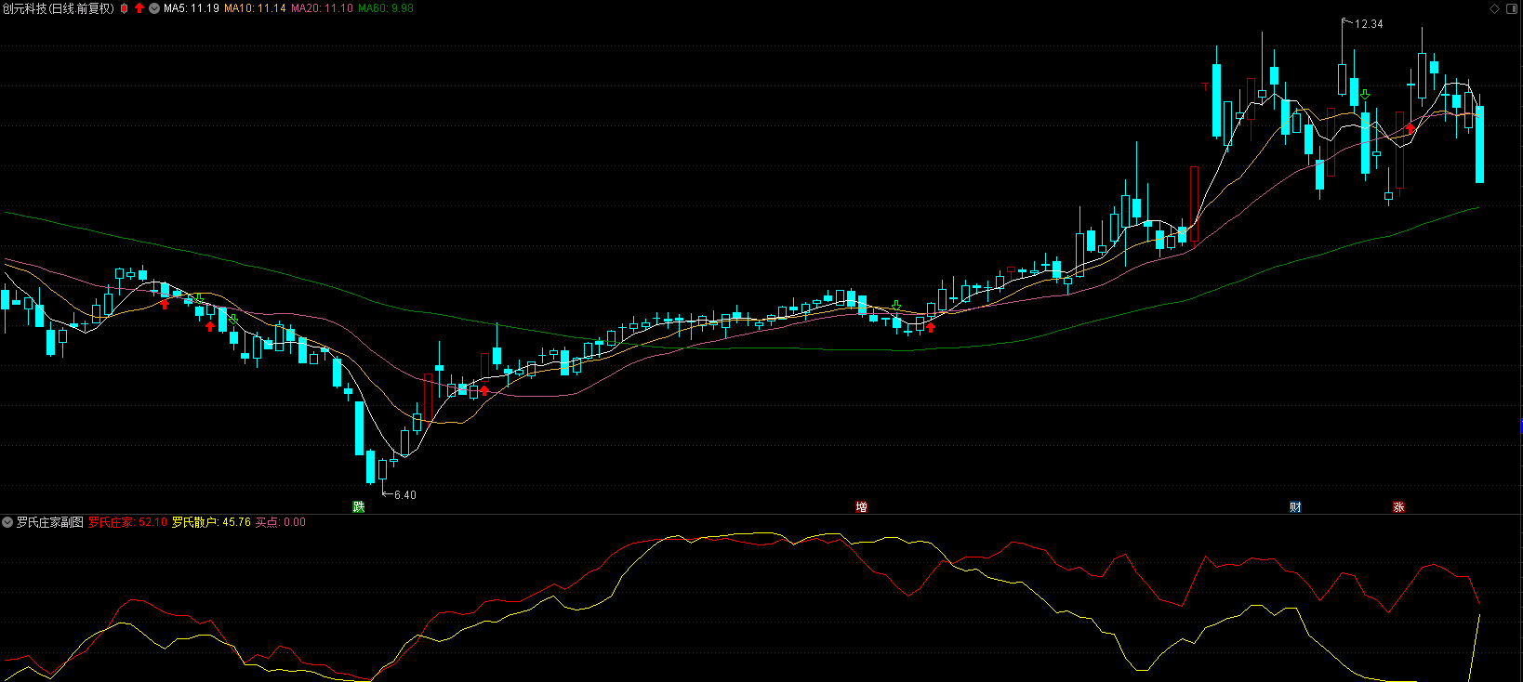Click the MA10: 11.14 label
The height and width of the screenshot is (682, 1523).
tap(255, 8)
